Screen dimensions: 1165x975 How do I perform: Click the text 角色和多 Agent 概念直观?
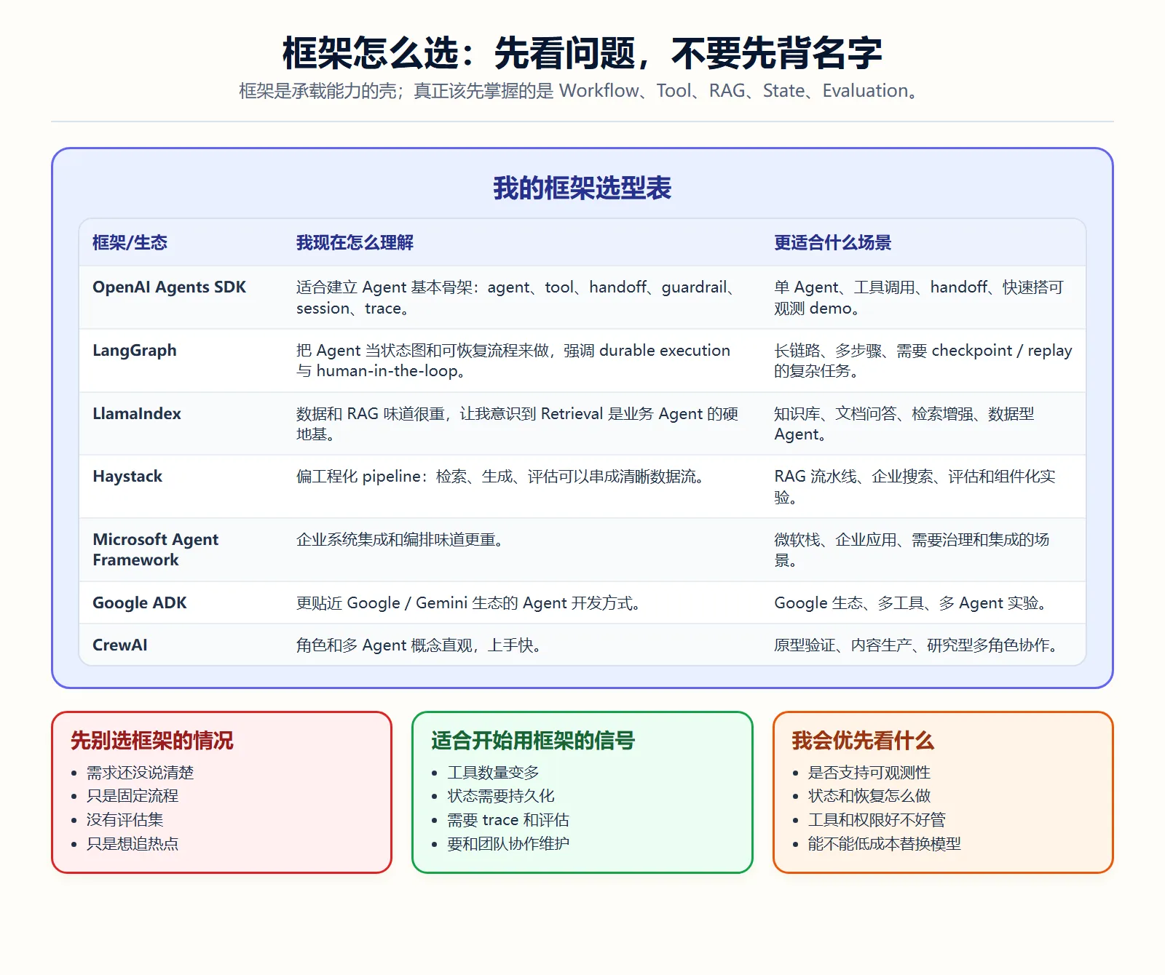click(419, 645)
